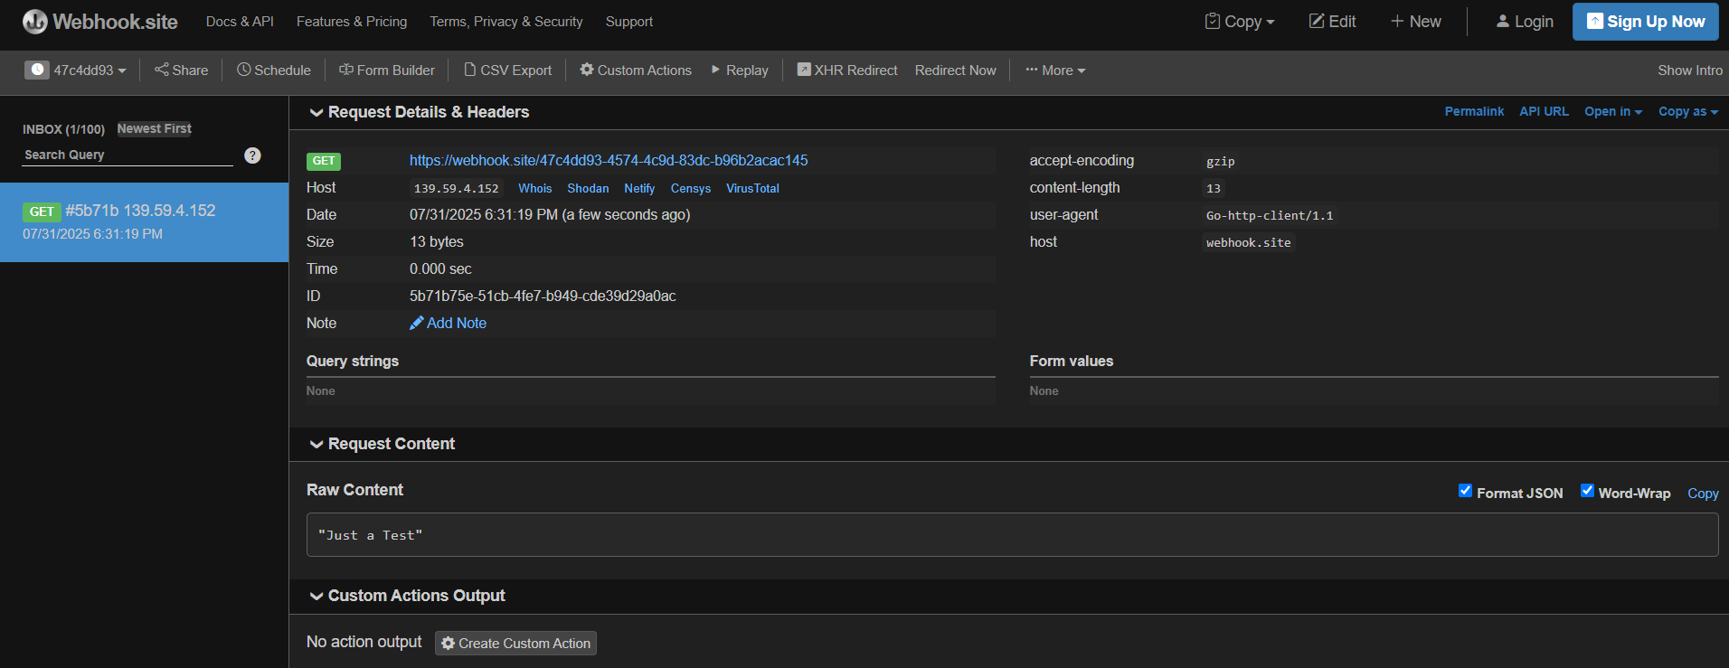This screenshot has width=1729, height=668.
Task: Open the Support page
Action: pos(629,22)
